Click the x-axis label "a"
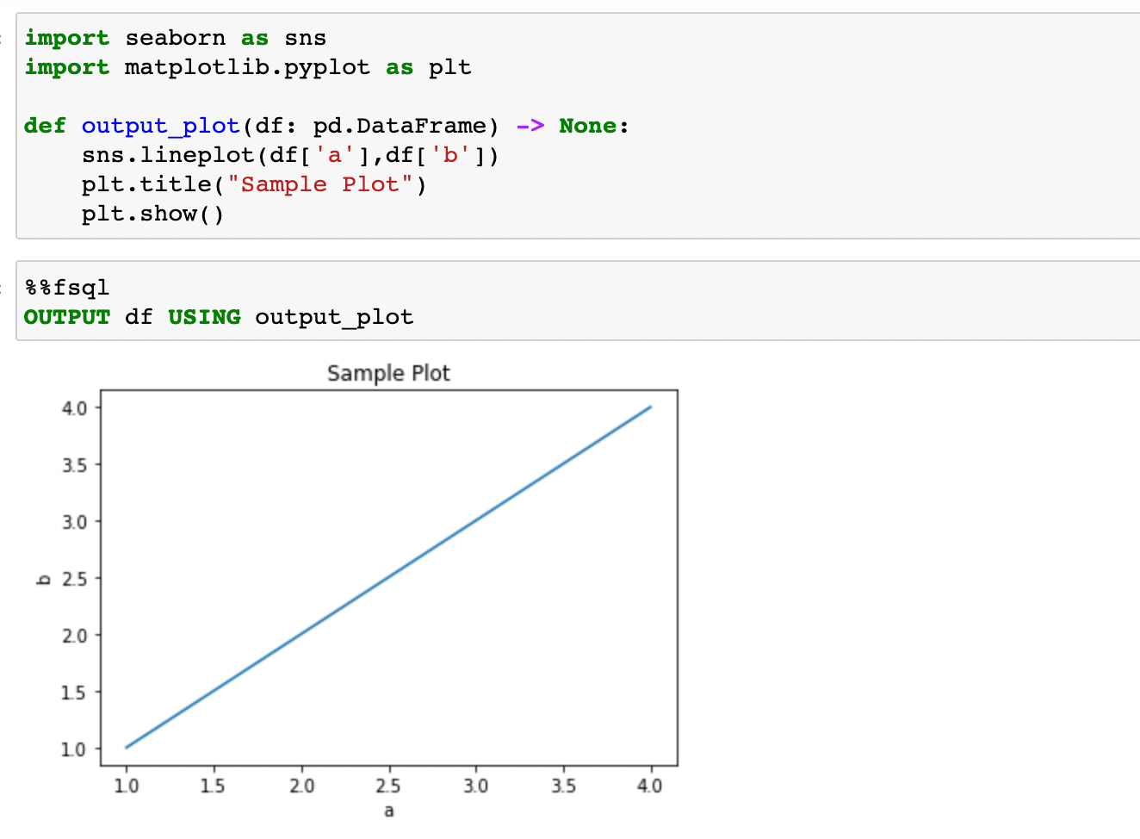Screen dimensions: 1140x839 click(389, 811)
